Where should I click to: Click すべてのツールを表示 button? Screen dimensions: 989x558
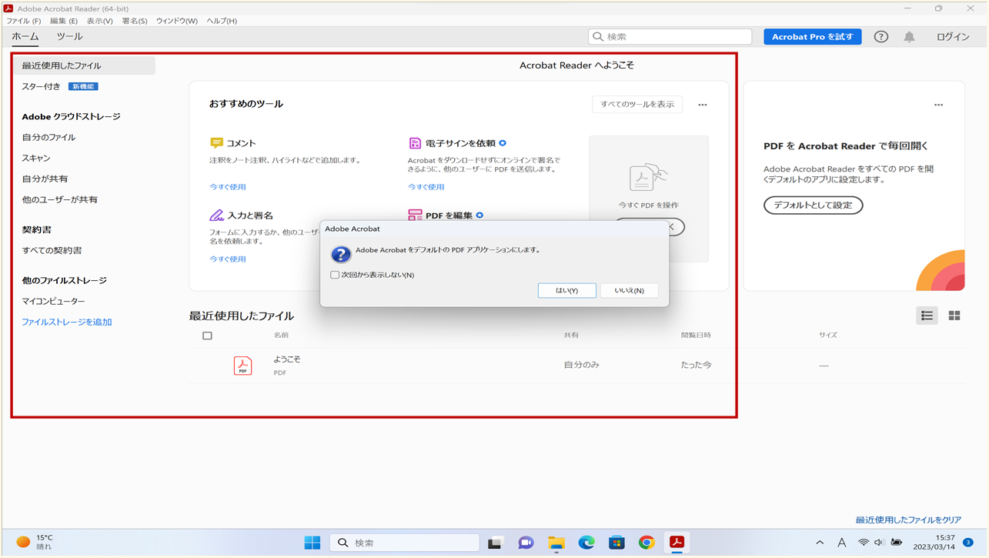(x=637, y=104)
